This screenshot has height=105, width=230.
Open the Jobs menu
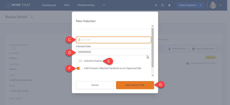[67, 5]
